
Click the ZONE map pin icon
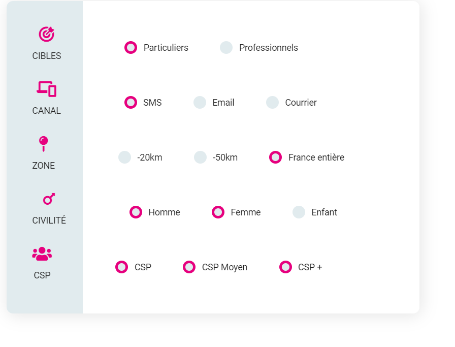[x=44, y=144]
